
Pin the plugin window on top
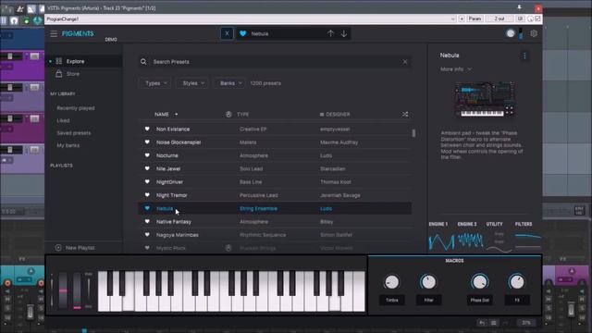coord(519,7)
